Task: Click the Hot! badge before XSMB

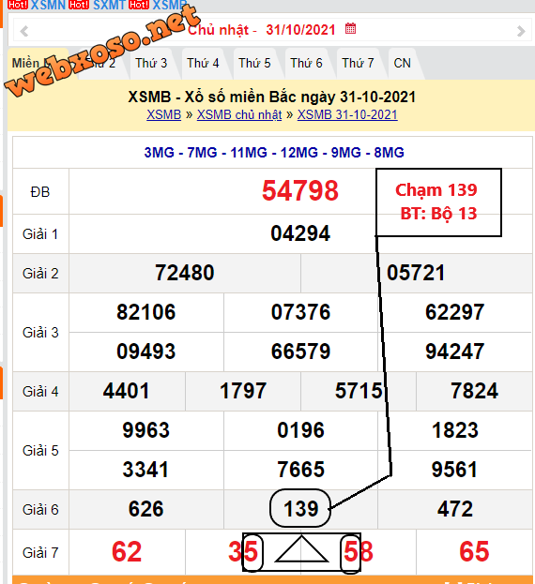Action: point(139,5)
